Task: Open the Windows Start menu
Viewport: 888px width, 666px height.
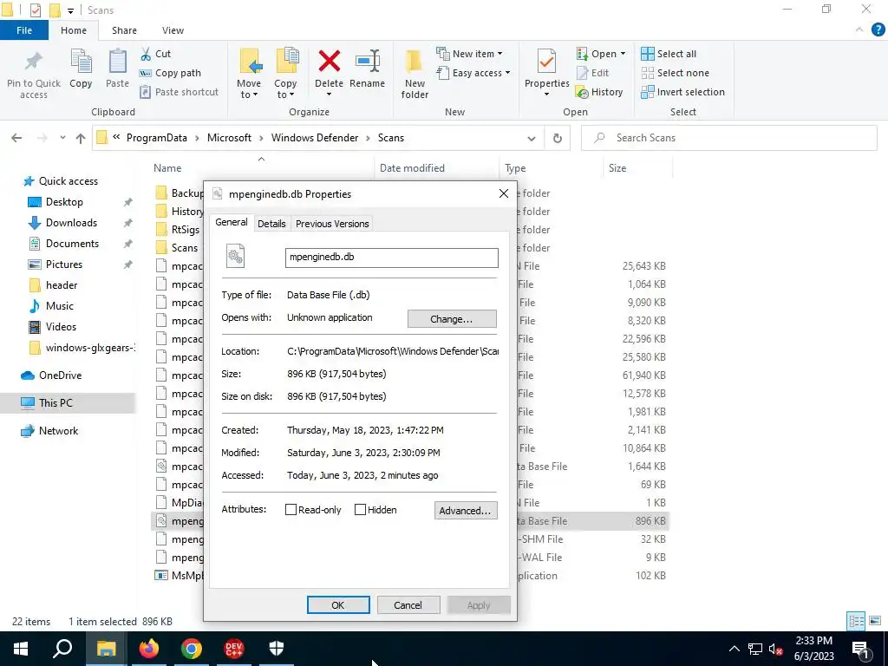Action: tap(21, 649)
